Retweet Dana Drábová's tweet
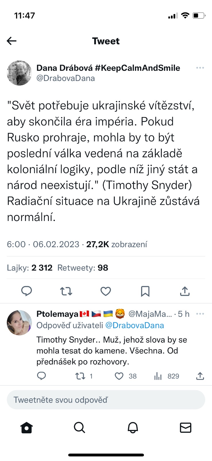 (66, 291)
